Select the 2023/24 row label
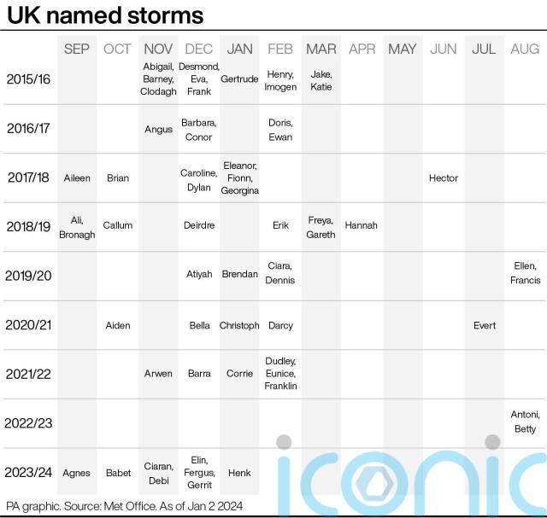 28,473
